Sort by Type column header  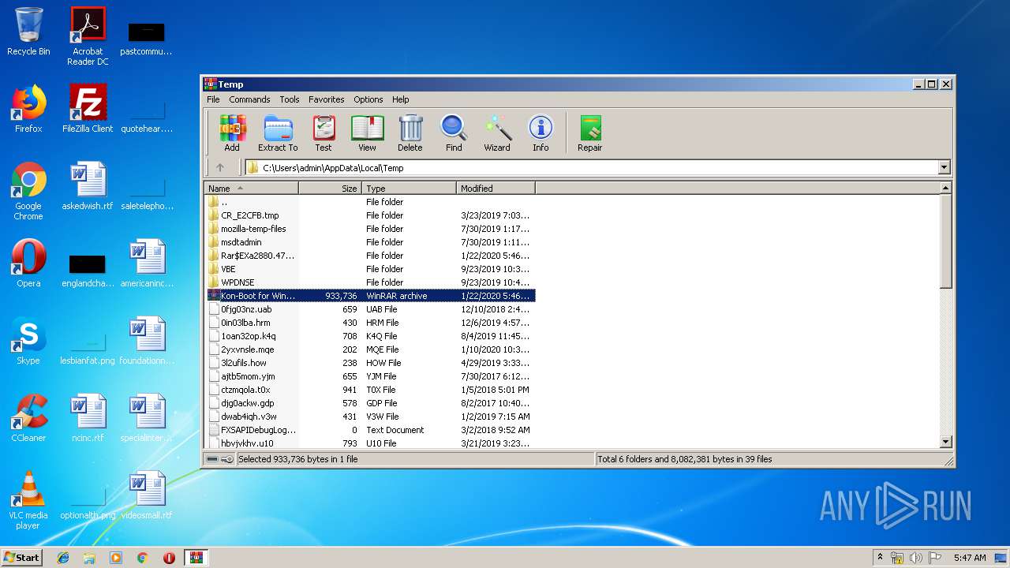pos(410,189)
